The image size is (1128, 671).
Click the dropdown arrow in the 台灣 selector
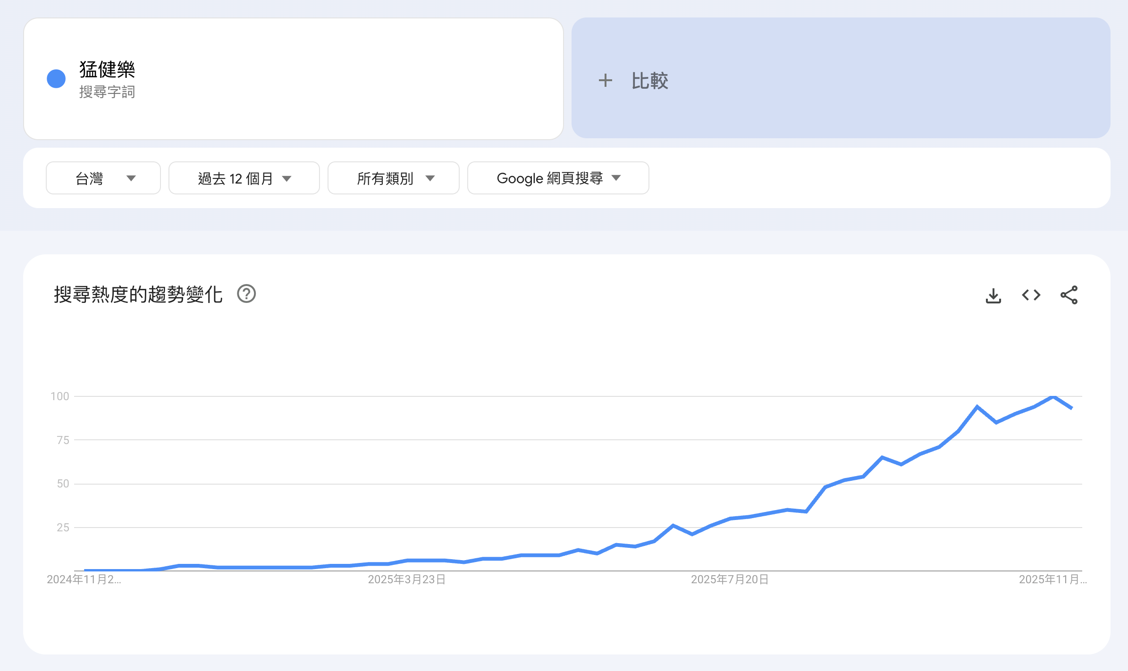point(131,178)
